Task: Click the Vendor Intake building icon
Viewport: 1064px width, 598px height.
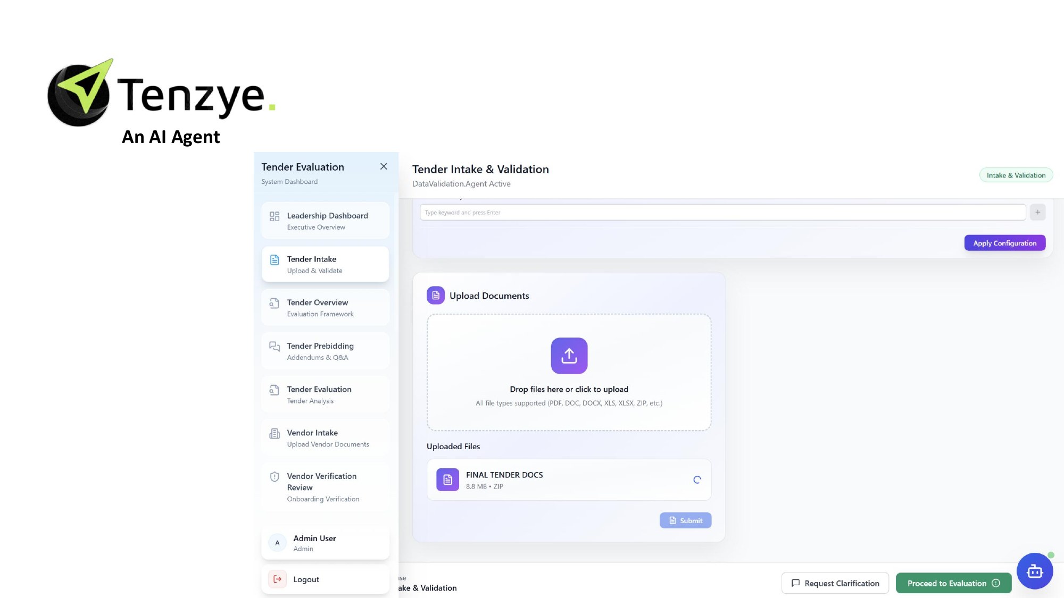Action: [x=275, y=433]
